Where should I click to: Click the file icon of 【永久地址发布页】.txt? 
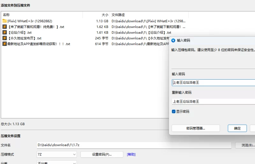coord(4,38)
